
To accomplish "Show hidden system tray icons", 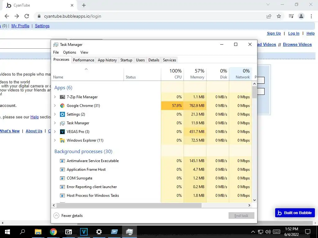I will point(253,232).
